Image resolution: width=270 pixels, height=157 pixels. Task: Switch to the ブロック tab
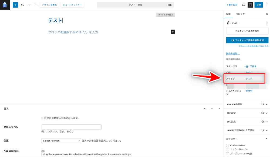click(x=240, y=14)
